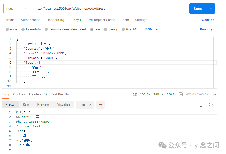Click the "- 文化中心" response line
This screenshot has width=226, height=154.
[24, 145]
